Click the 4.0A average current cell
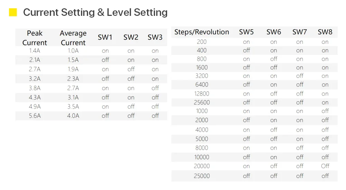The width and height of the screenshot is (346, 190). coord(73,116)
